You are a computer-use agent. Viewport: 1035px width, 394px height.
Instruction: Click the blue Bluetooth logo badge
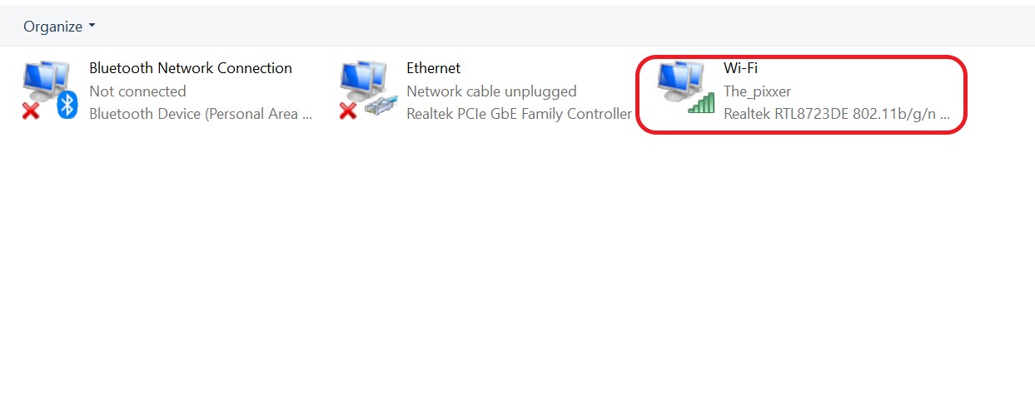(67, 106)
